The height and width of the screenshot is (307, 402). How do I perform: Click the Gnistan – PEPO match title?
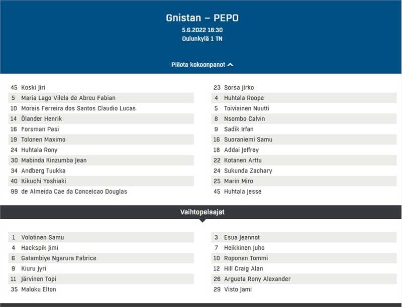pyautogui.click(x=202, y=18)
